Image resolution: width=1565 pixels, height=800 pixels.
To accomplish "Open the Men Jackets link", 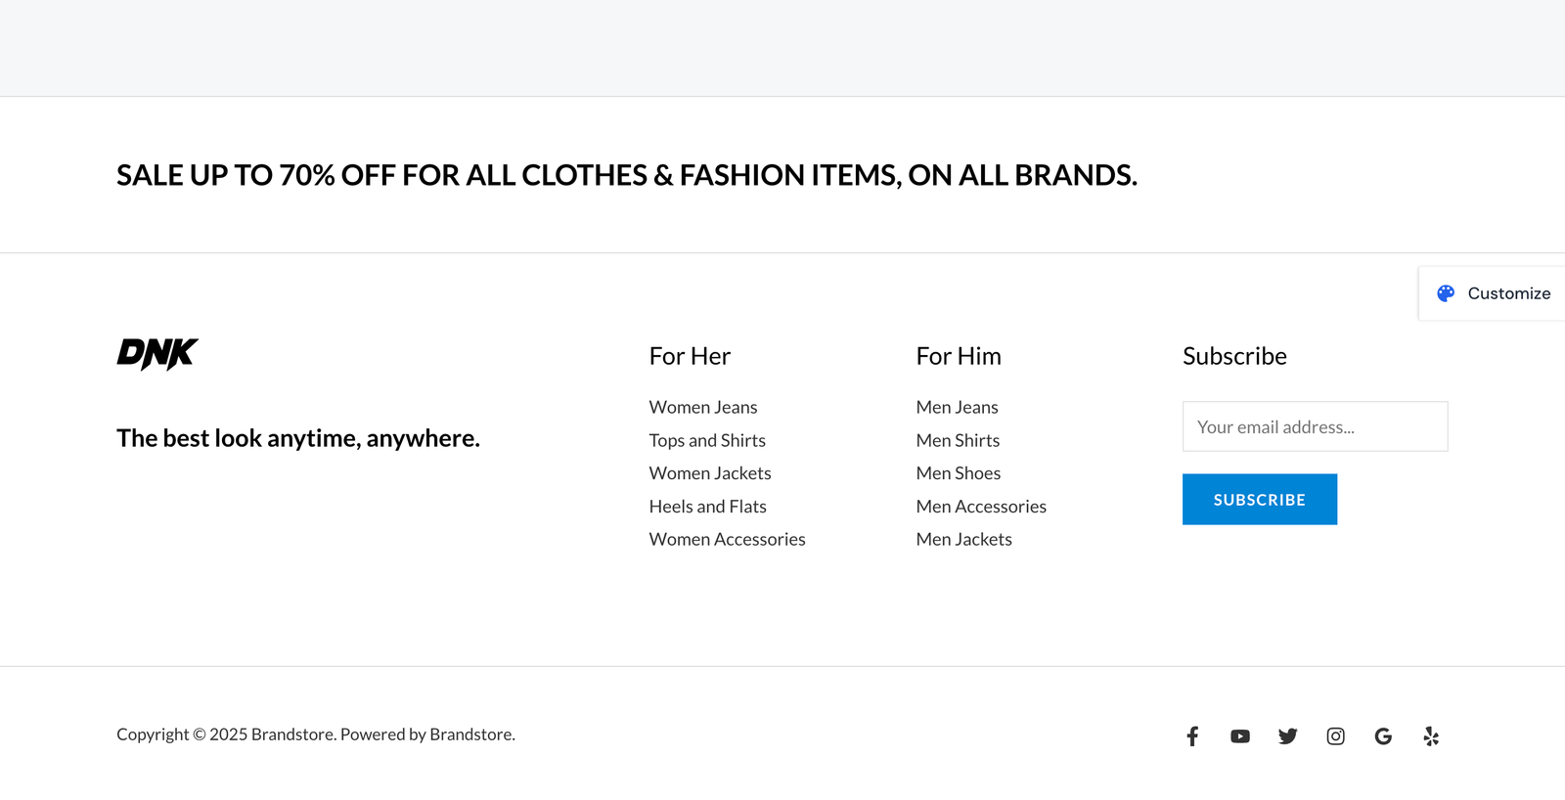I will click(964, 539).
